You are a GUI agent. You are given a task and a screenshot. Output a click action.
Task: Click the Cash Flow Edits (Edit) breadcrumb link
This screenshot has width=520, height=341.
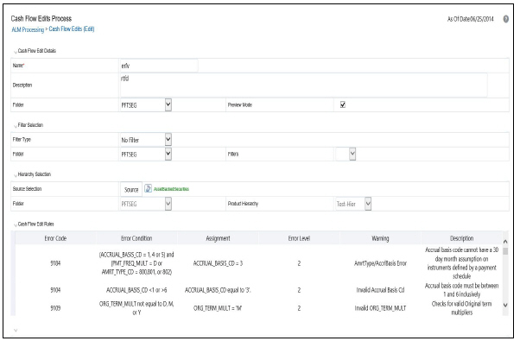72,29
